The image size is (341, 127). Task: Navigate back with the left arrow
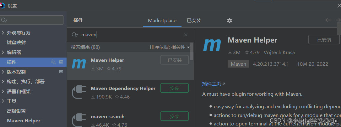pyautogui.click(x=328, y=20)
